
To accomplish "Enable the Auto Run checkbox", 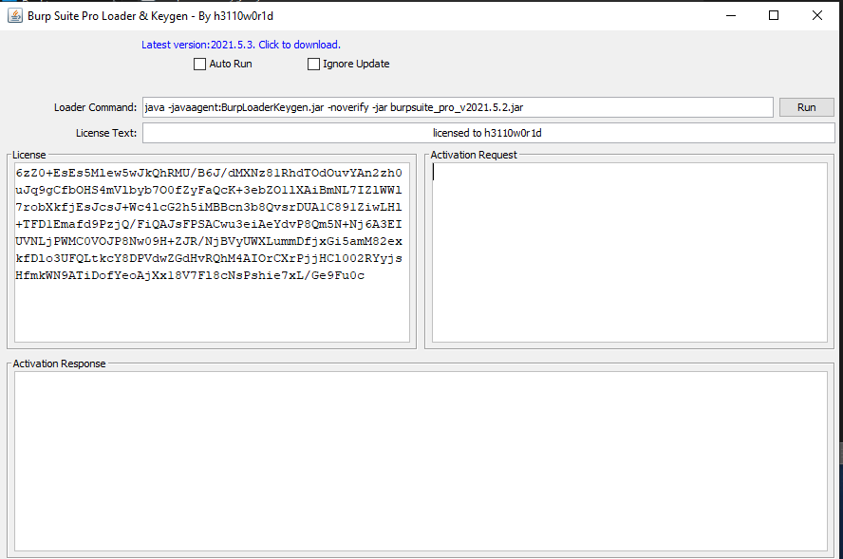I will pyautogui.click(x=199, y=64).
